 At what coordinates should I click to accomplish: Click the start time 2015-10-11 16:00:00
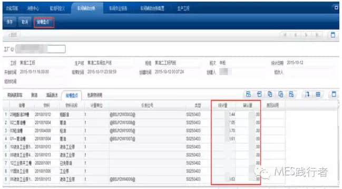(x=34, y=72)
